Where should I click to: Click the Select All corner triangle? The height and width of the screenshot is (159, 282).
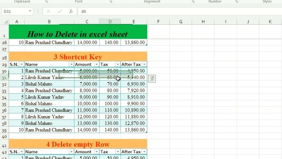6,22
